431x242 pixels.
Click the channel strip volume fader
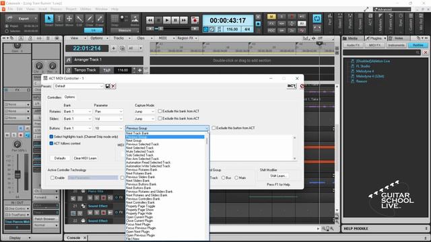point(18,174)
